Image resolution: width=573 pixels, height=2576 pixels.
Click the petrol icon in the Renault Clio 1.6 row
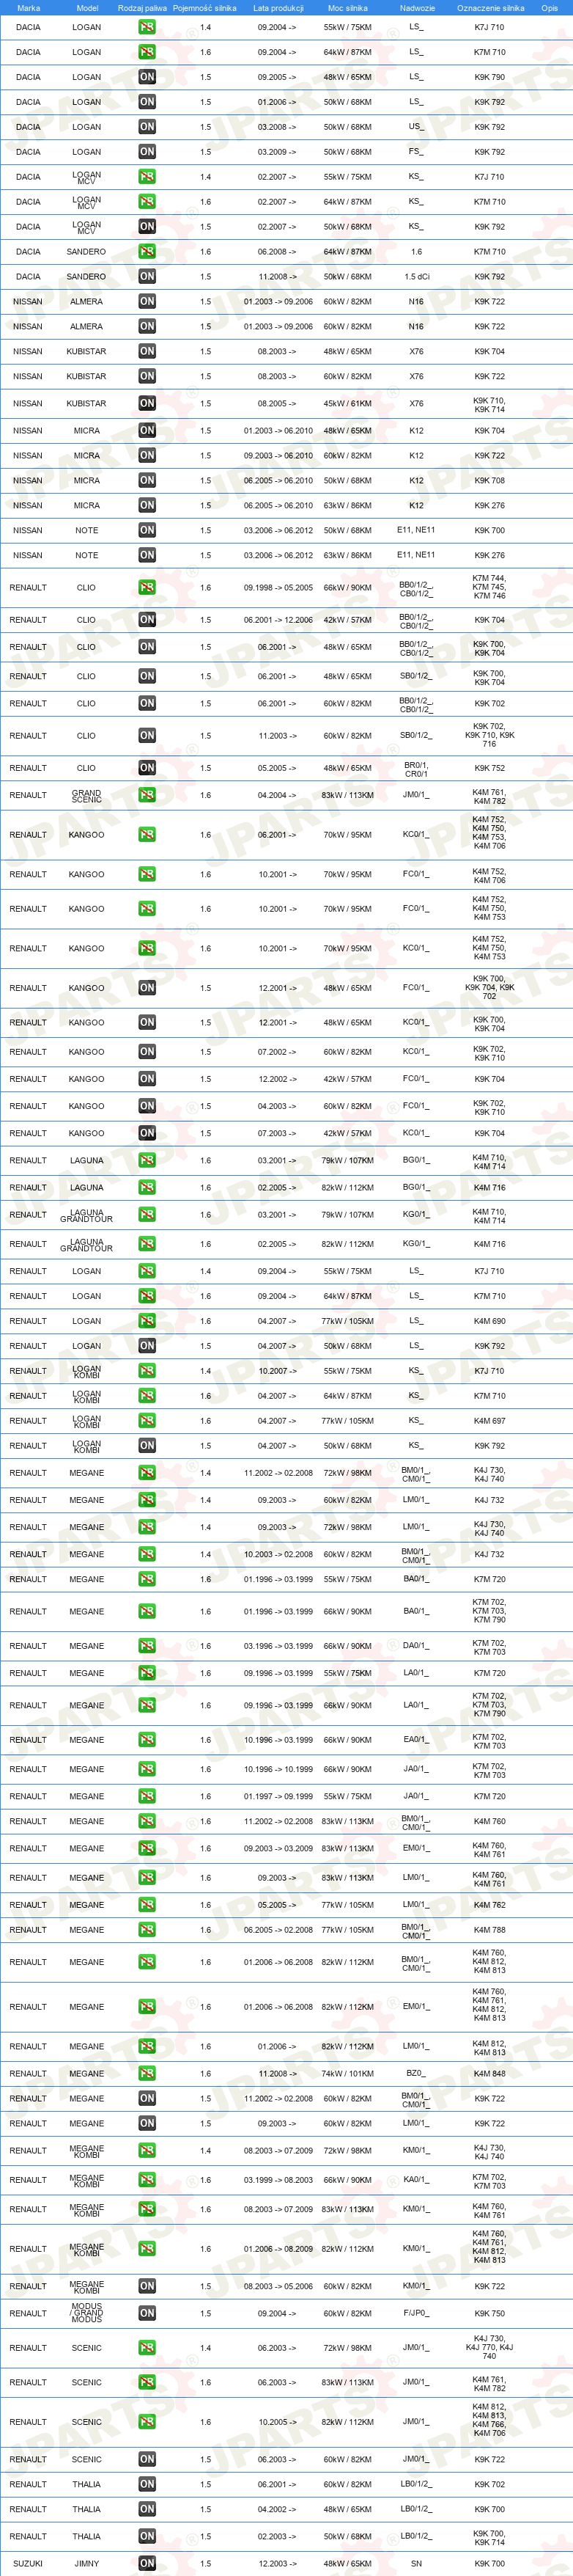[x=147, y=587]
